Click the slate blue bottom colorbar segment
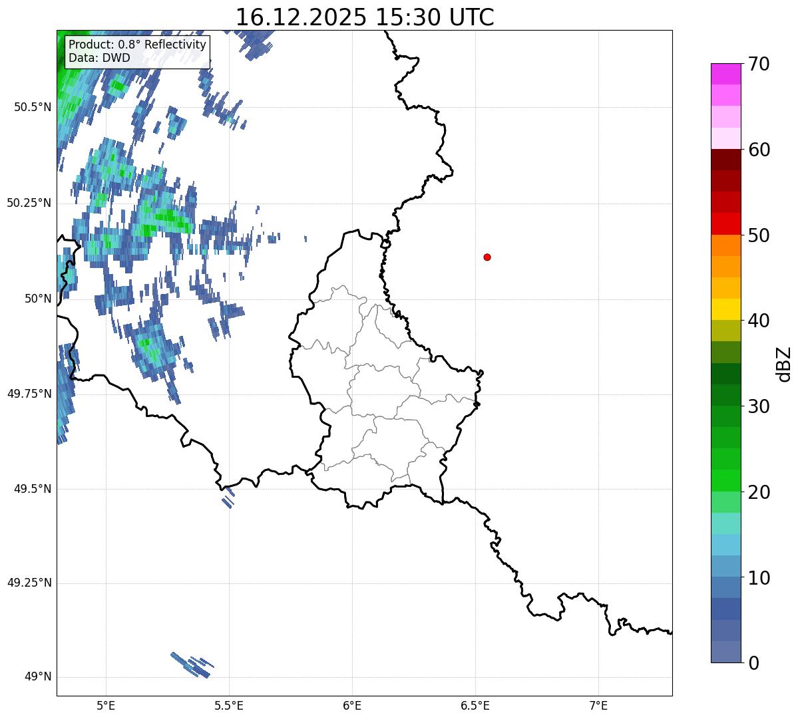Viewport: 800px width, 719px height. pyautogui.click(x=726, y=652)
